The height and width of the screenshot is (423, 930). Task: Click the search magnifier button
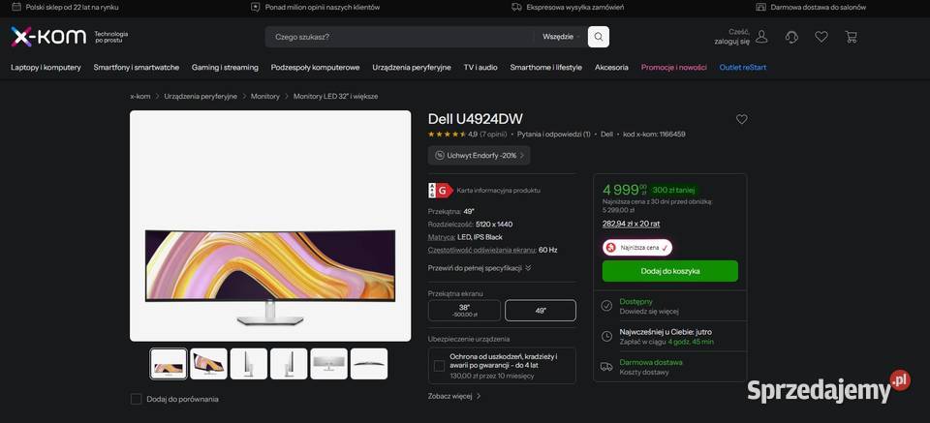point(599,37)
